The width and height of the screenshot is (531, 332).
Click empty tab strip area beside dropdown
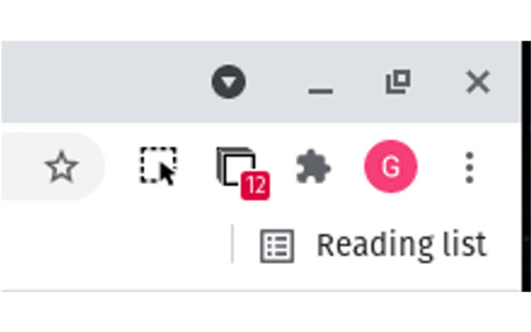click(x=101, y=81)
